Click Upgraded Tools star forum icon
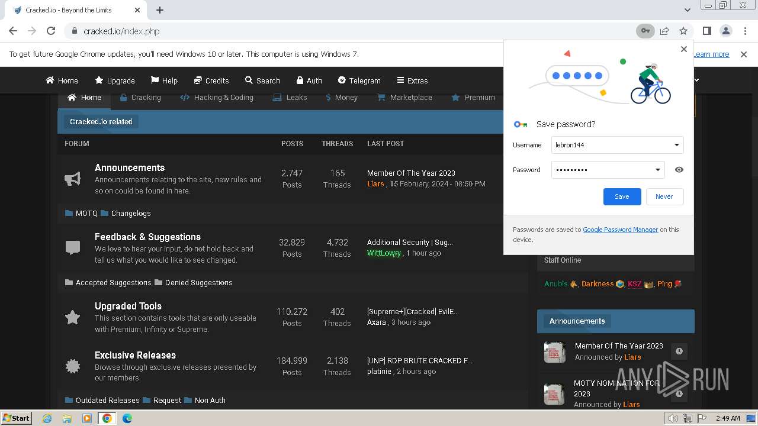This screenshot has height=426, width=758. tap(72, 317)
